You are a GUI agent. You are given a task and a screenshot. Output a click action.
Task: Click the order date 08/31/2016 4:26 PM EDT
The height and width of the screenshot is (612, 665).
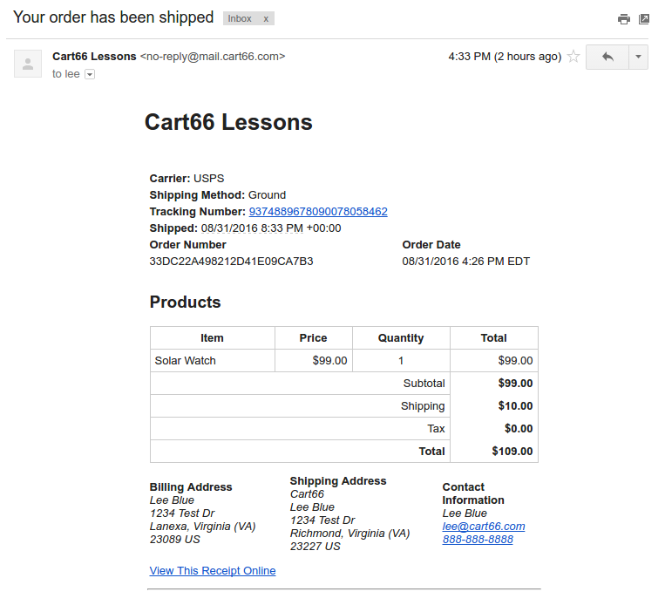pyautogui.click(x=465, y=262)
